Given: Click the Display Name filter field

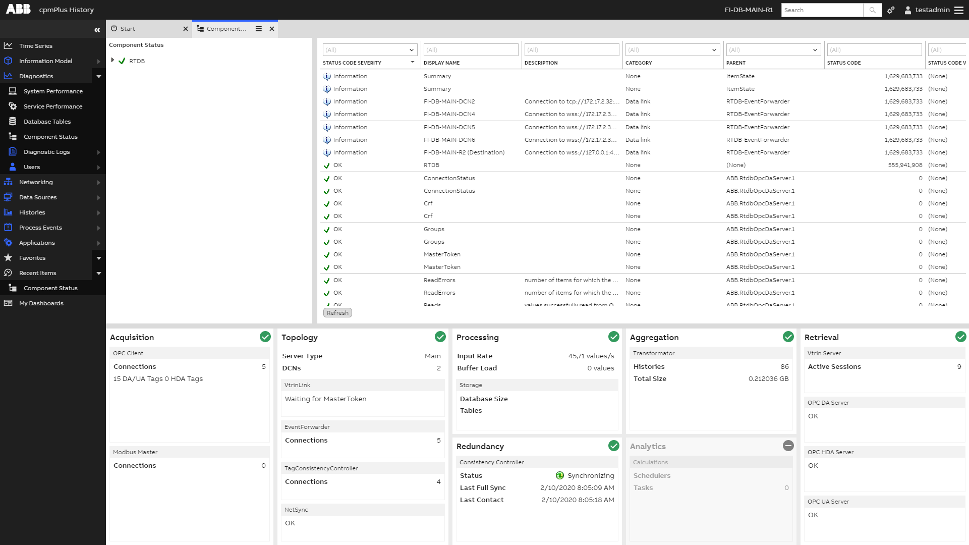Looking at the screenshot, I should click(471, 50).
